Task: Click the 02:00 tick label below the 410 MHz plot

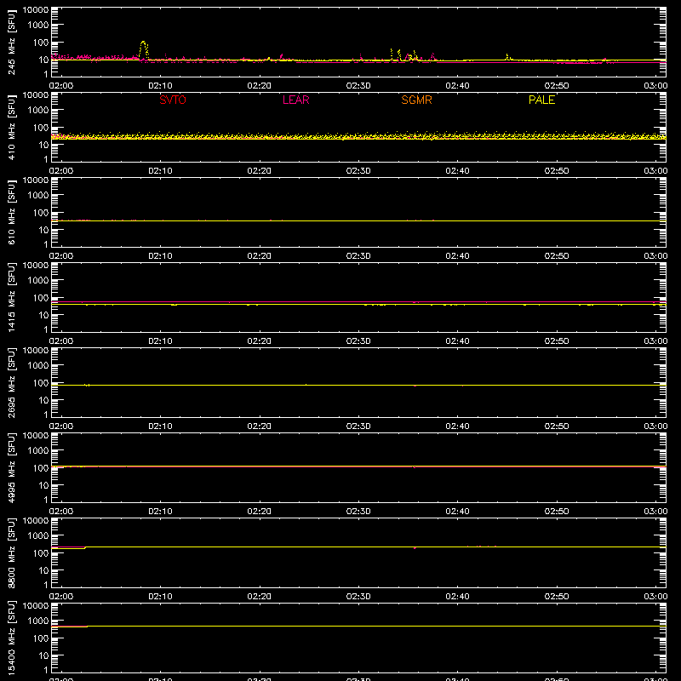Action: pyautogui.click(x=61, y=171)
